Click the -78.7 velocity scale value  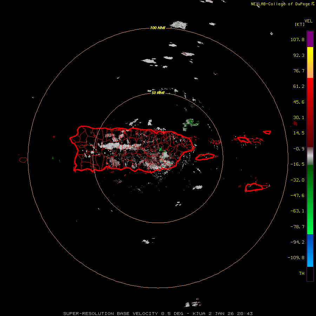pos(297,227)
